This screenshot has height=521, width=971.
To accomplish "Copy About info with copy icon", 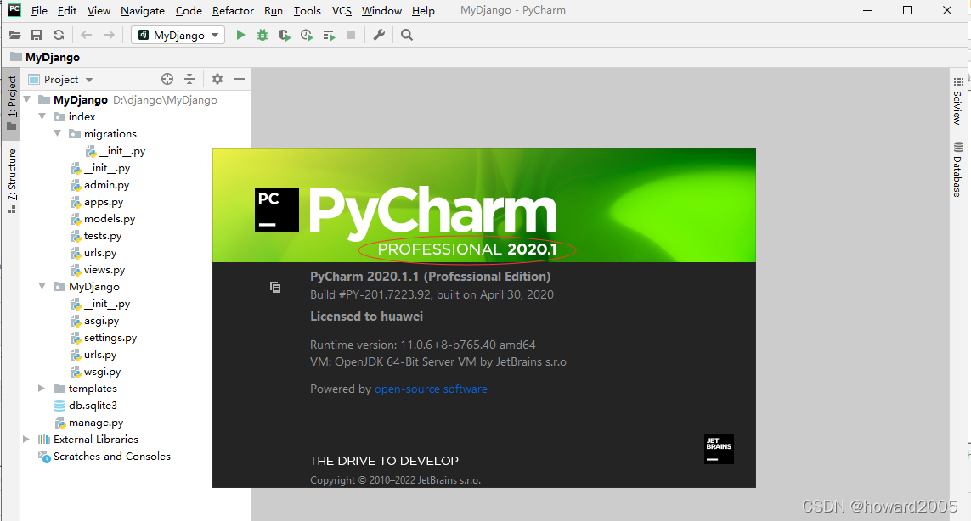I will tap(275, 287).
